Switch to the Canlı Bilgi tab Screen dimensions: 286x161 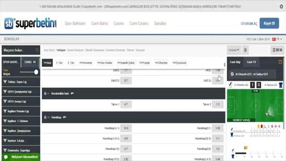coord(235,62)
